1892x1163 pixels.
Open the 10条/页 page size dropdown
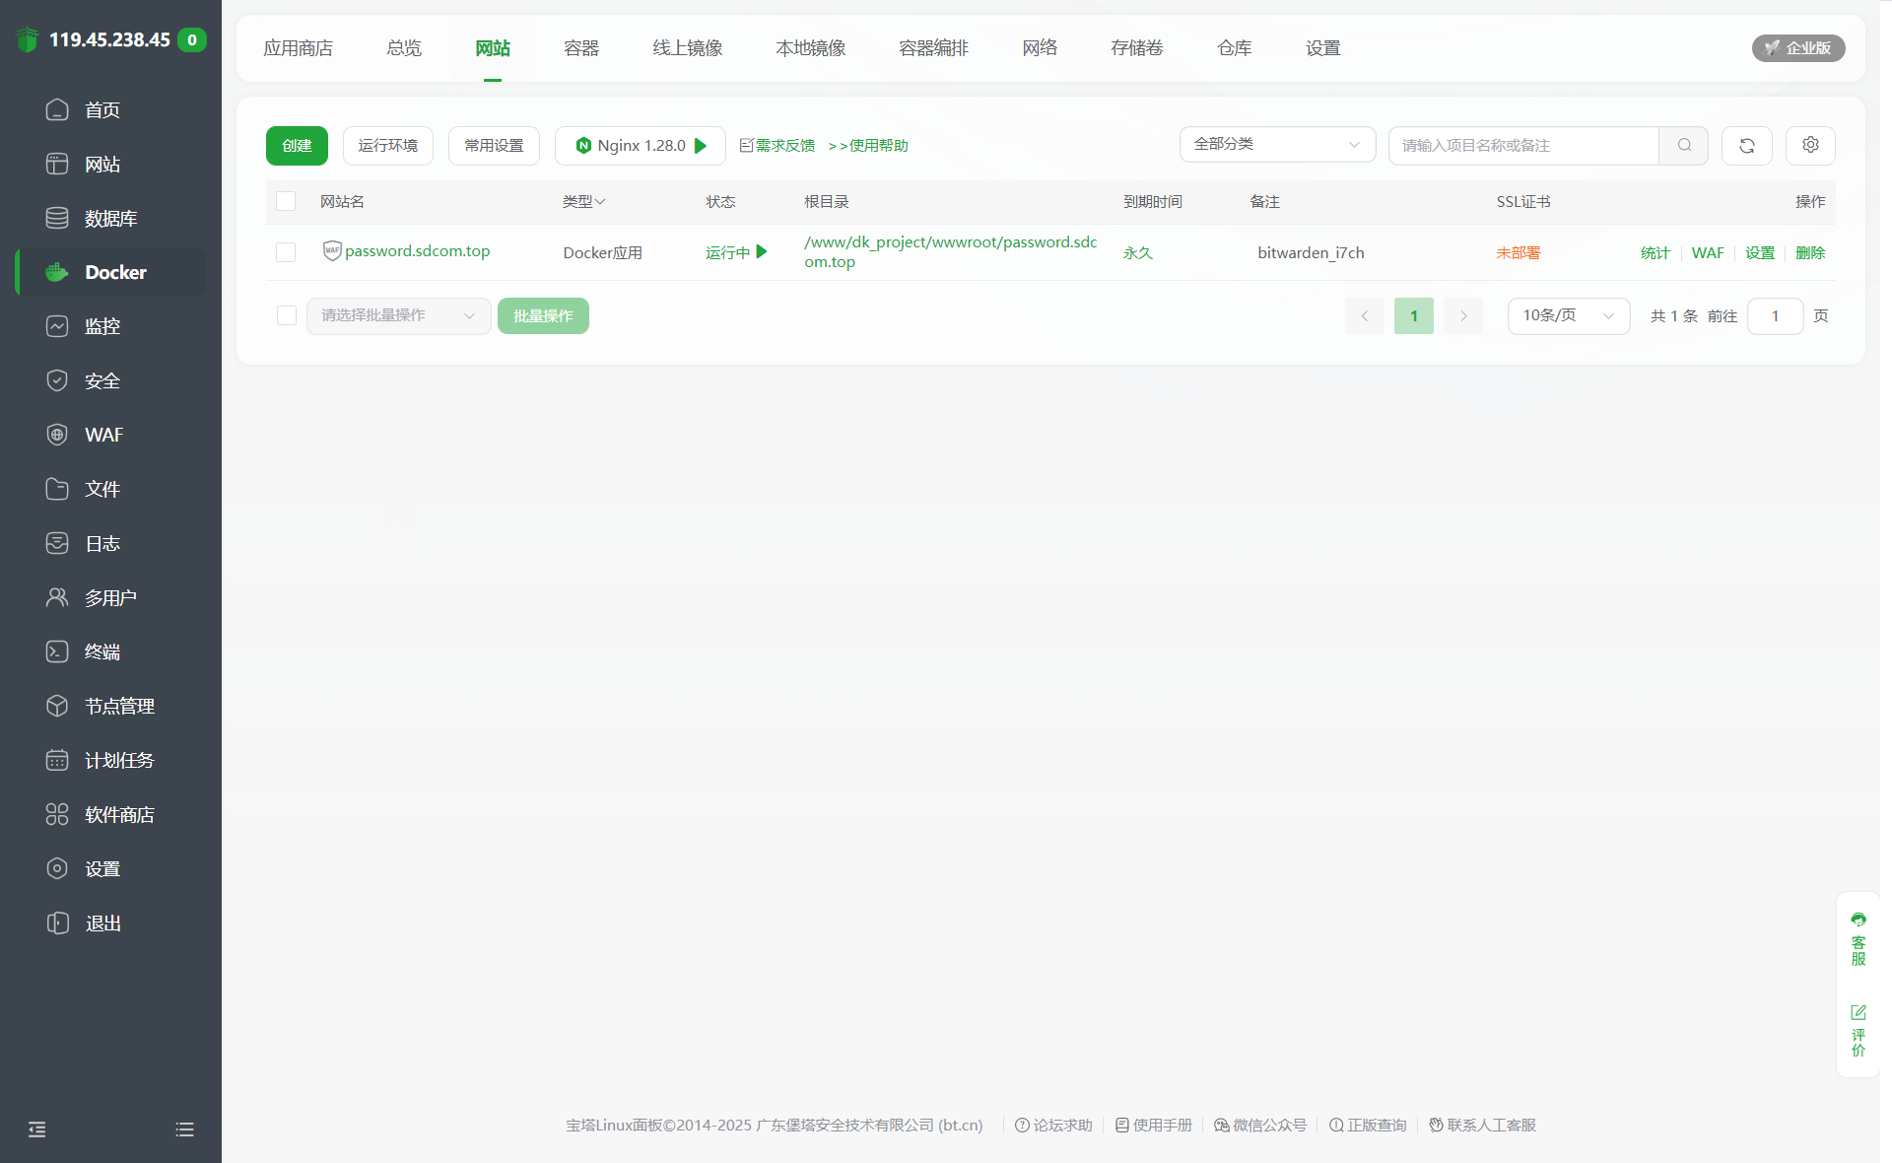[x=1568, y=315]
